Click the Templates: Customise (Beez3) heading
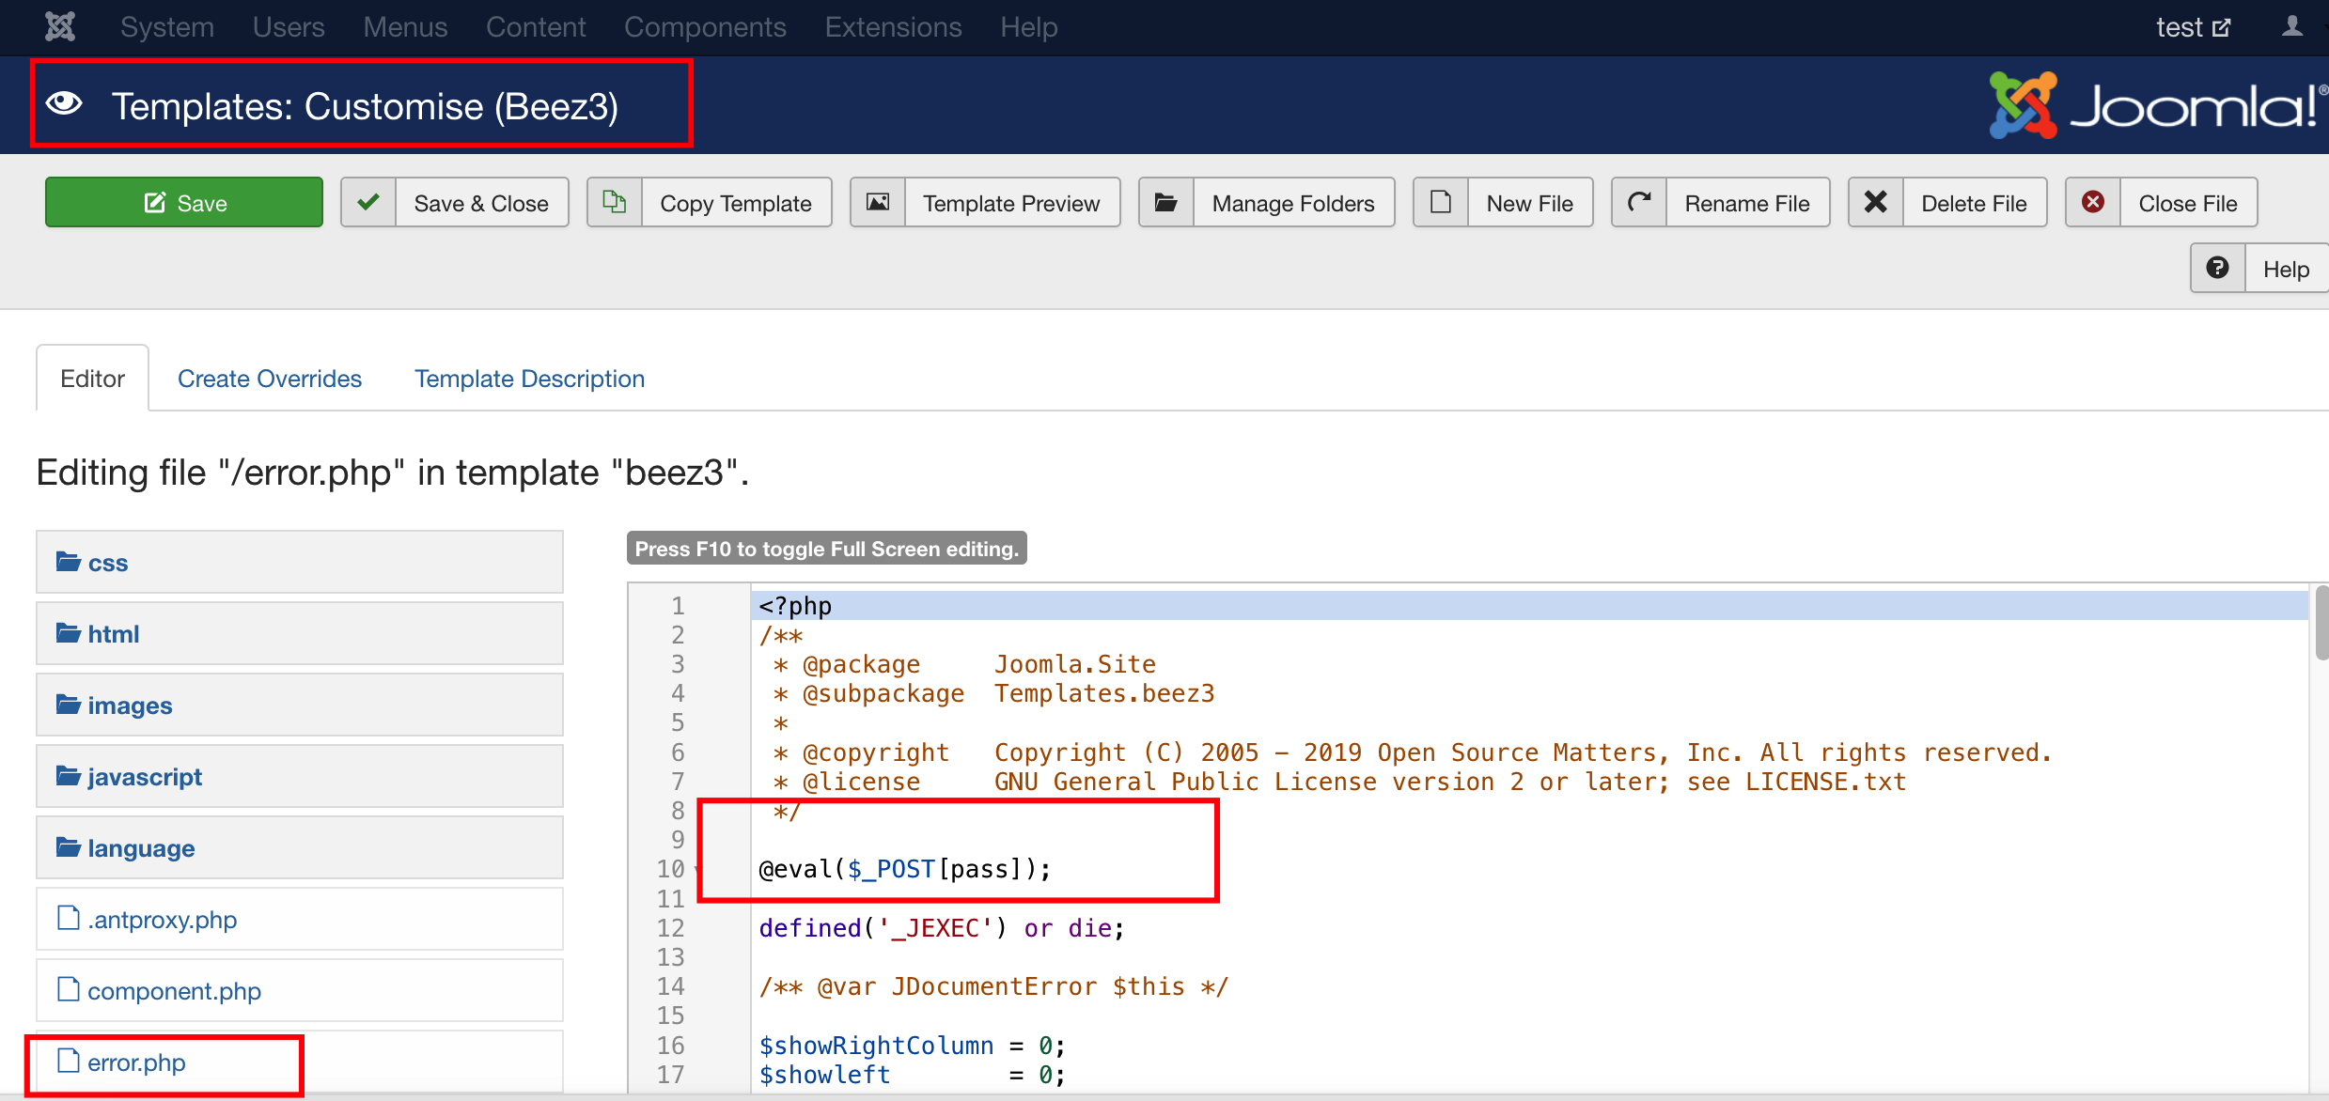This screenshot has width=2329, height=1101. [365, 105]
